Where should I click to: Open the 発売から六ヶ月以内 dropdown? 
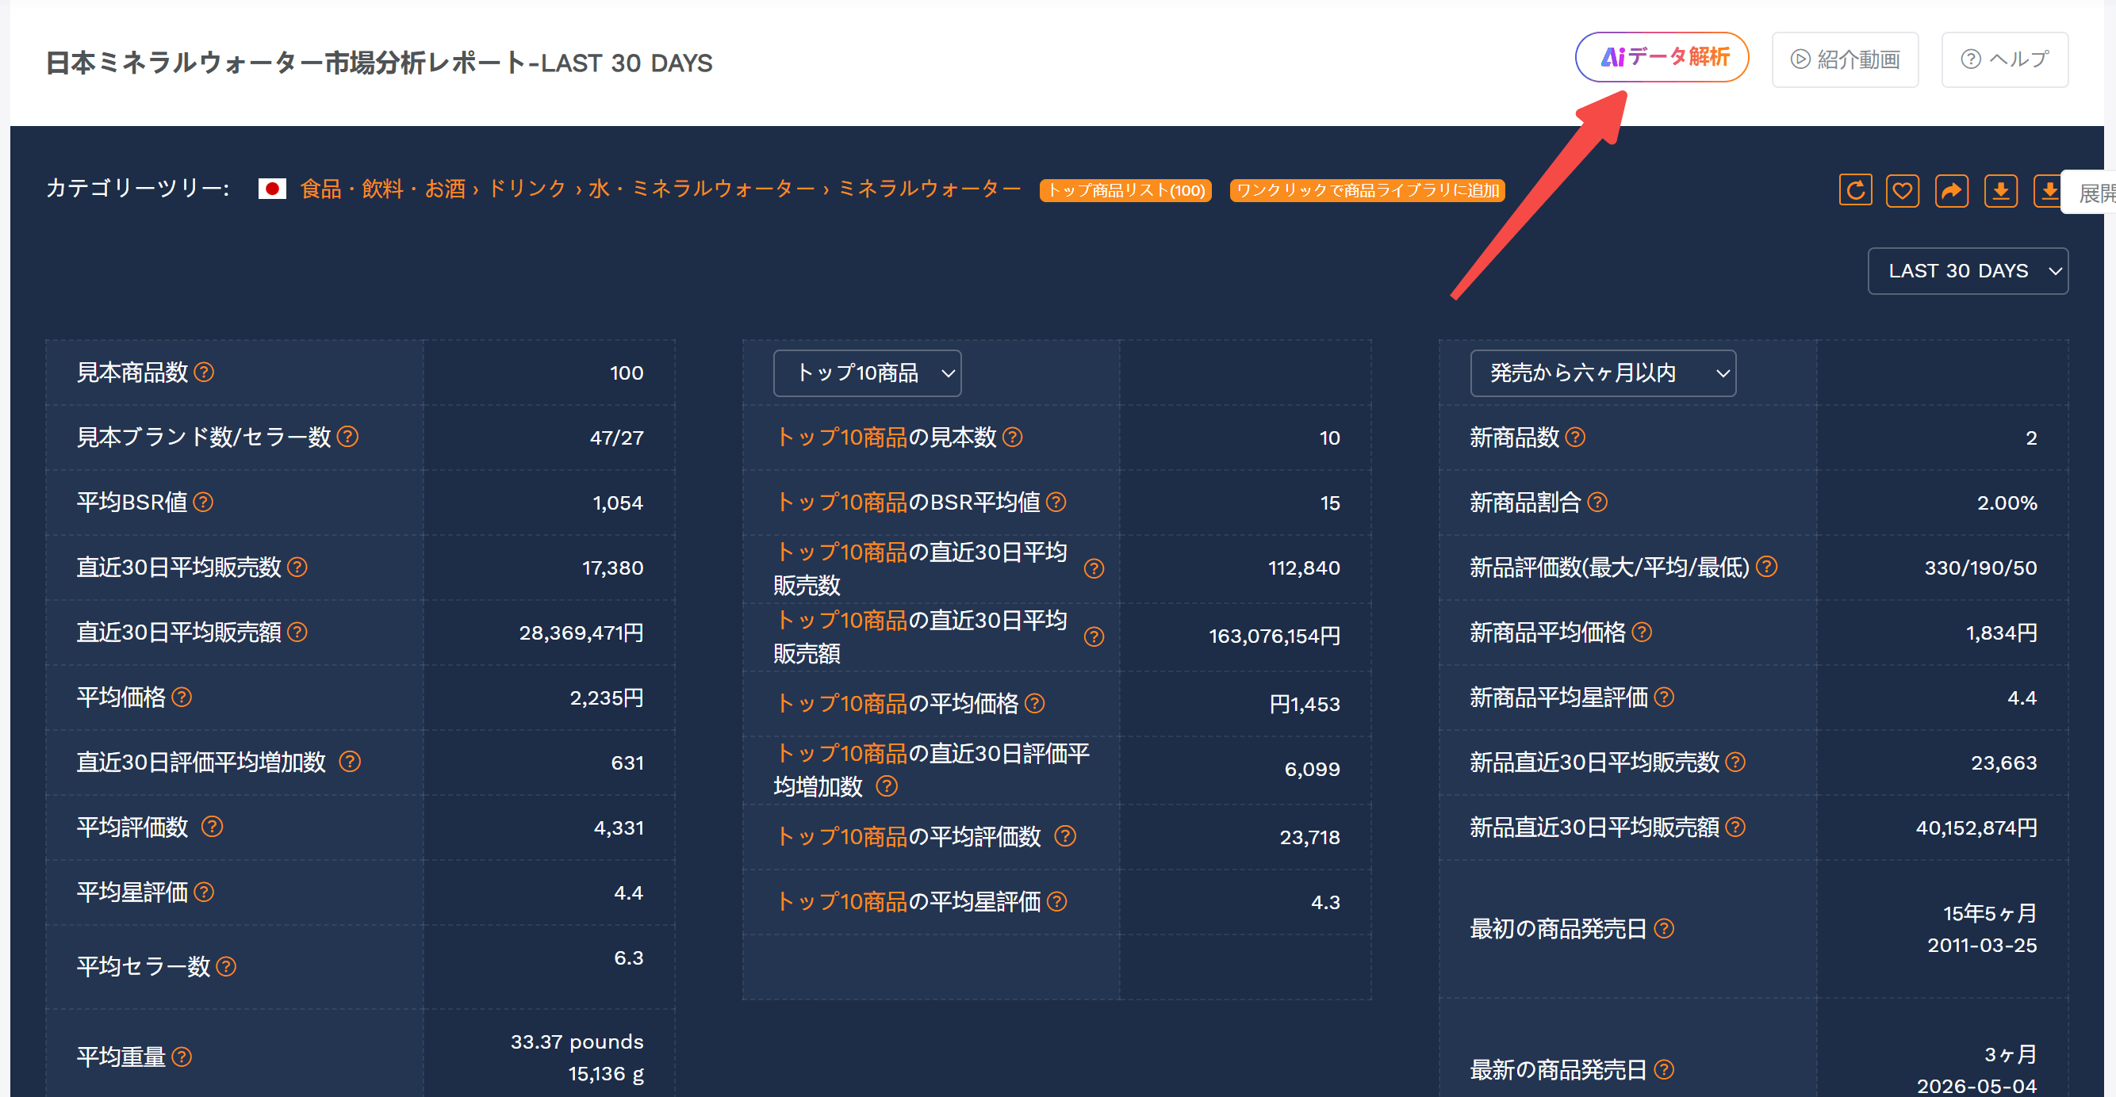(x=1603, y=373)
